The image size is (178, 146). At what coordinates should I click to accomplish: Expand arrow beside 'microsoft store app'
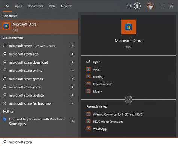[x=72, y=54]
